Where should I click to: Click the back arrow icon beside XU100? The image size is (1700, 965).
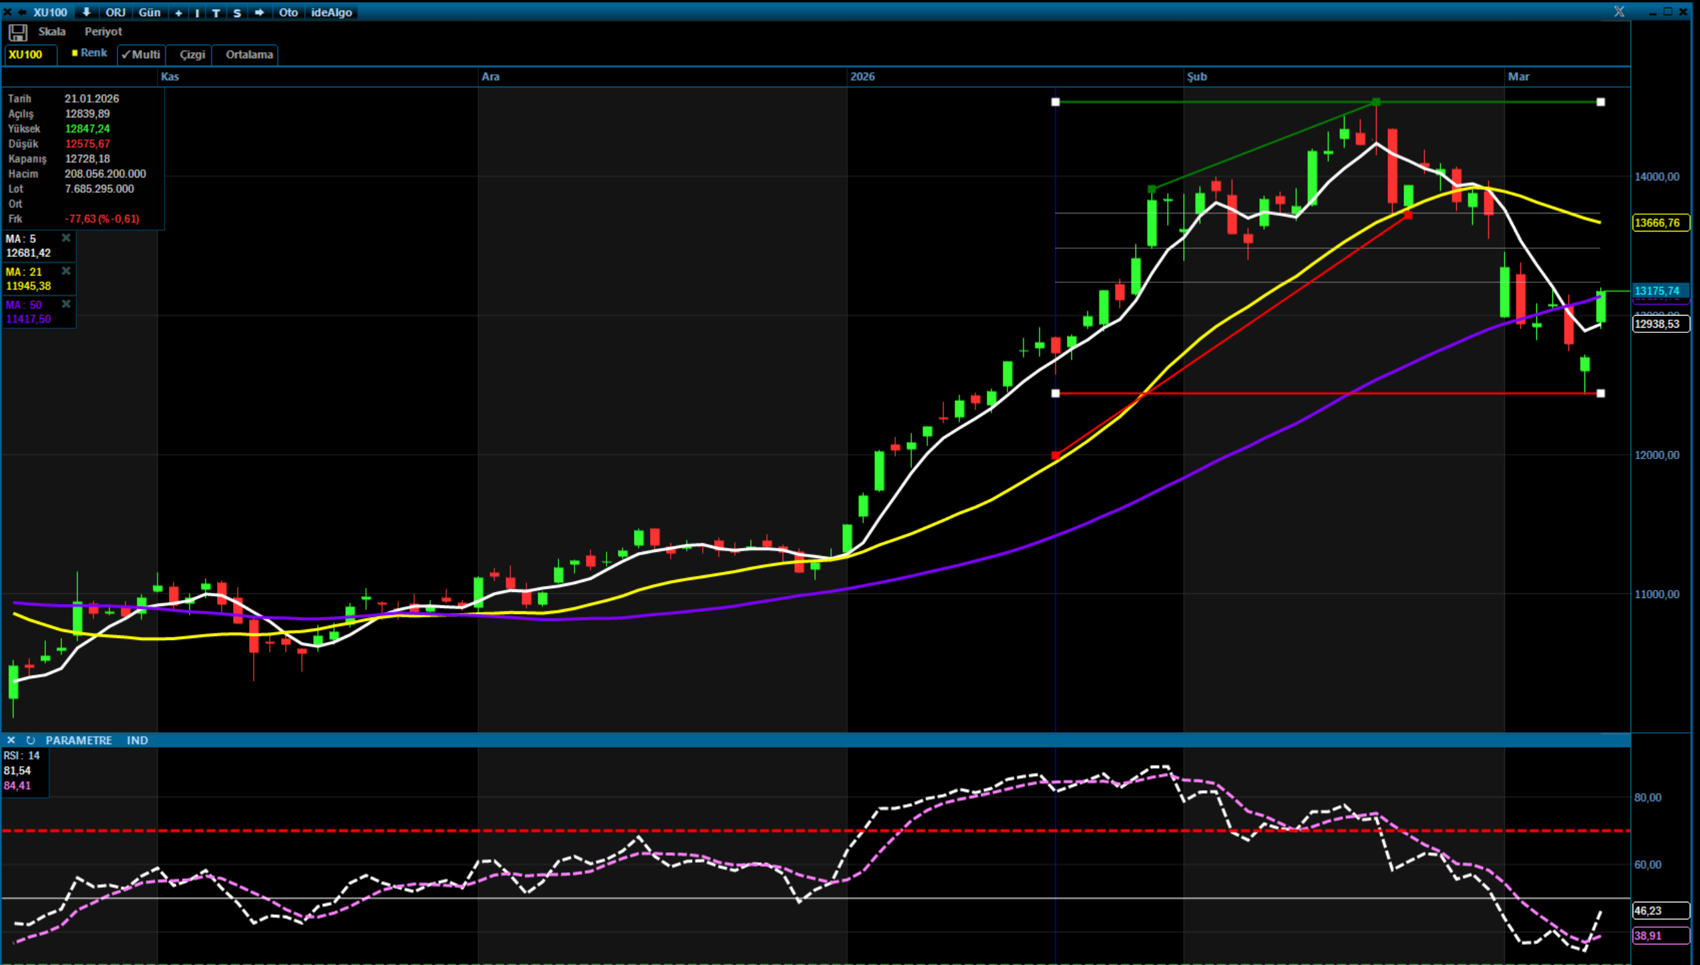[x=22, y=12]
